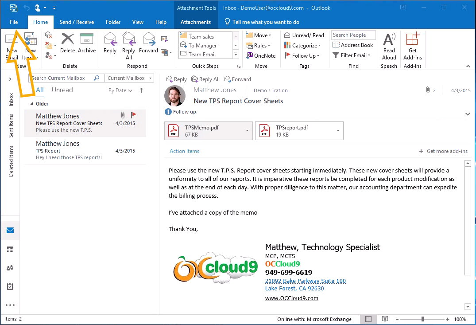This screenshot has height=325, width=476.
Task: Click Reply in the reading pane
Action: [x=177, y=79]
